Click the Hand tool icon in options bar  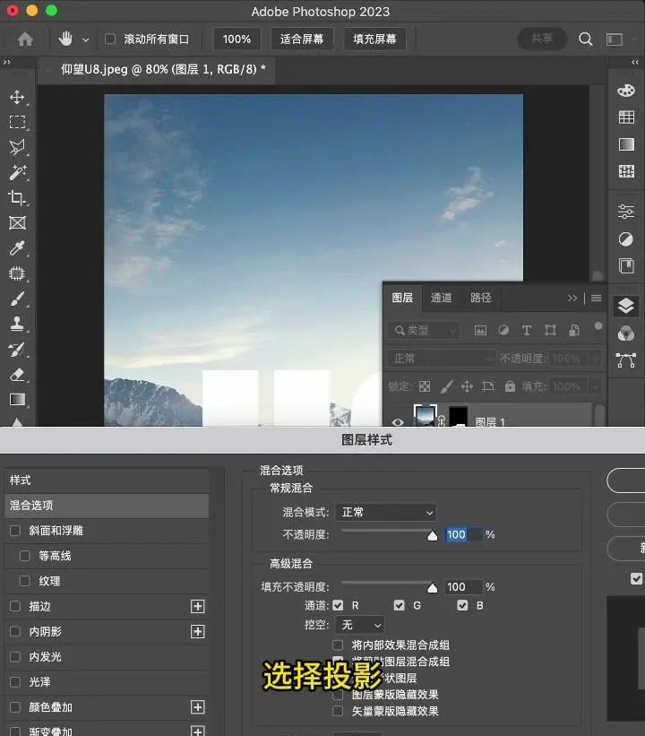[65, 39]
